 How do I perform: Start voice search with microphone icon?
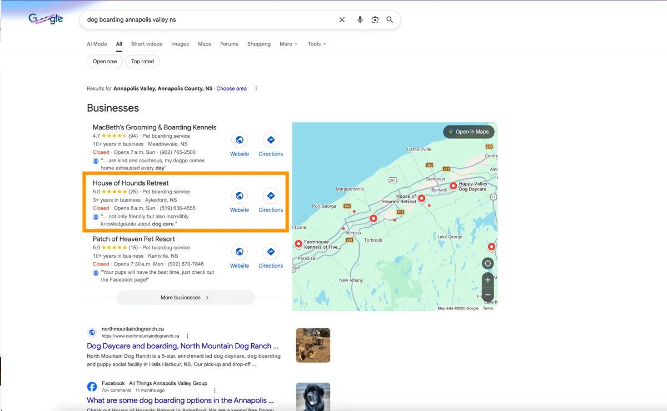coord(360,19)
